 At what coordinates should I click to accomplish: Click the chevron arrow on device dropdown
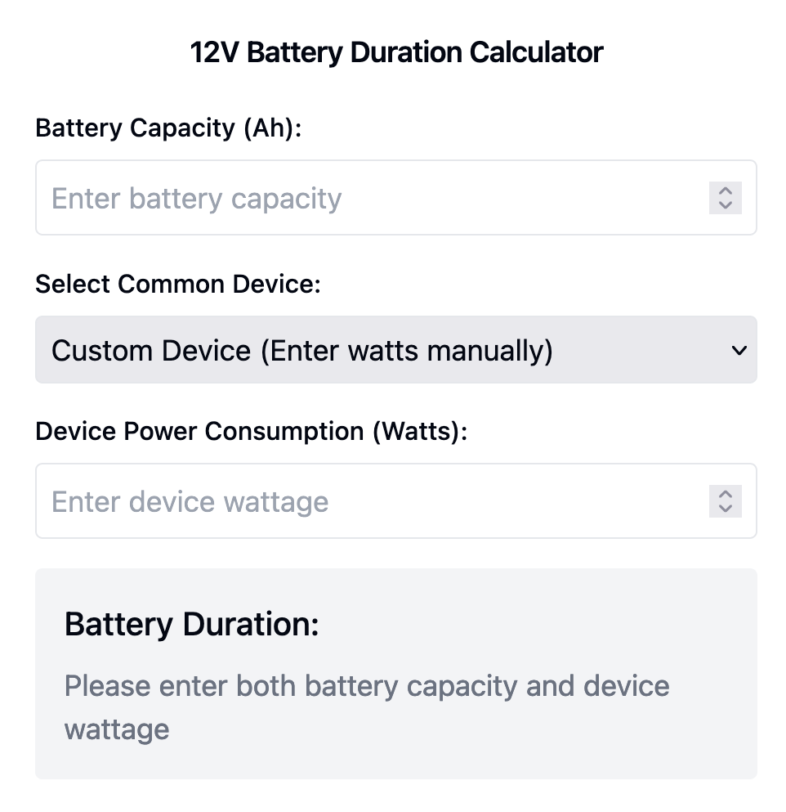pos(739,350)
